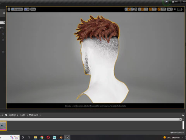Open File Explorer from taskbar
The image size is (186, 140).
(35, 137)
